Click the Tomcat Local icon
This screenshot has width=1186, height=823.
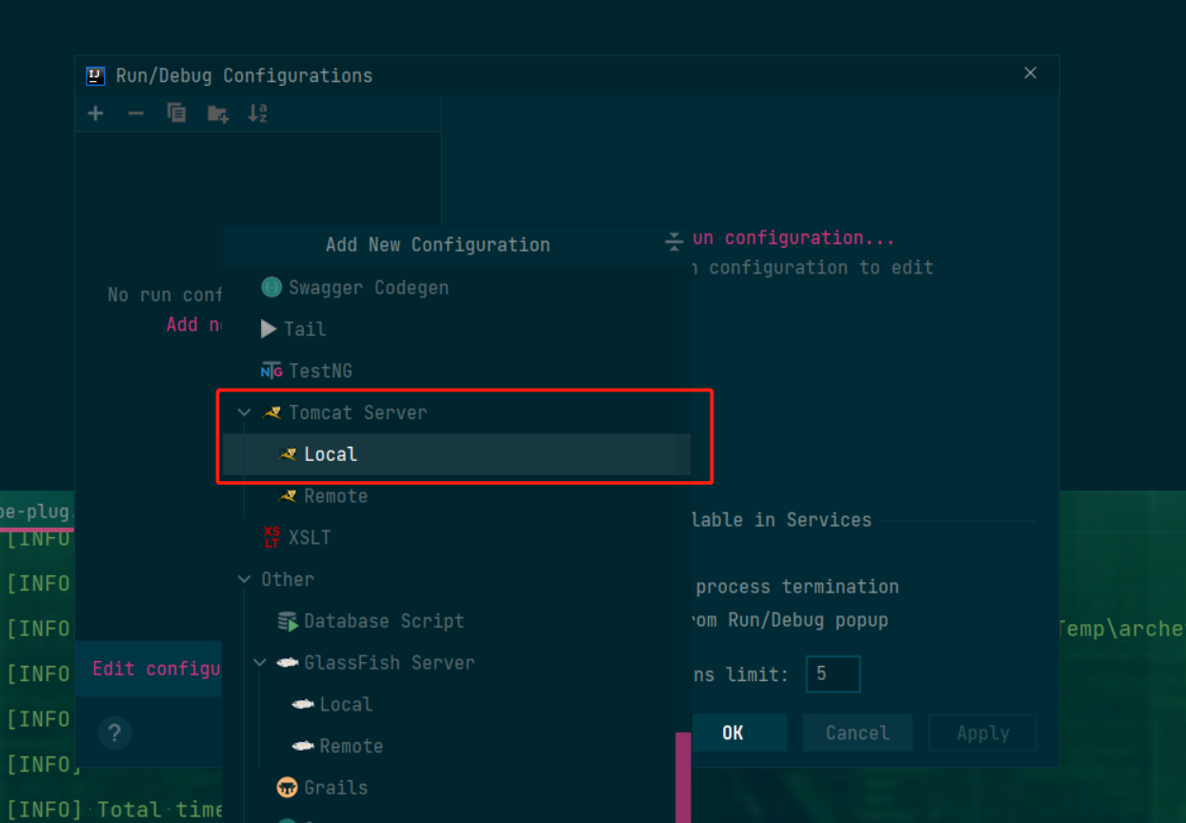tap(288, 454)
